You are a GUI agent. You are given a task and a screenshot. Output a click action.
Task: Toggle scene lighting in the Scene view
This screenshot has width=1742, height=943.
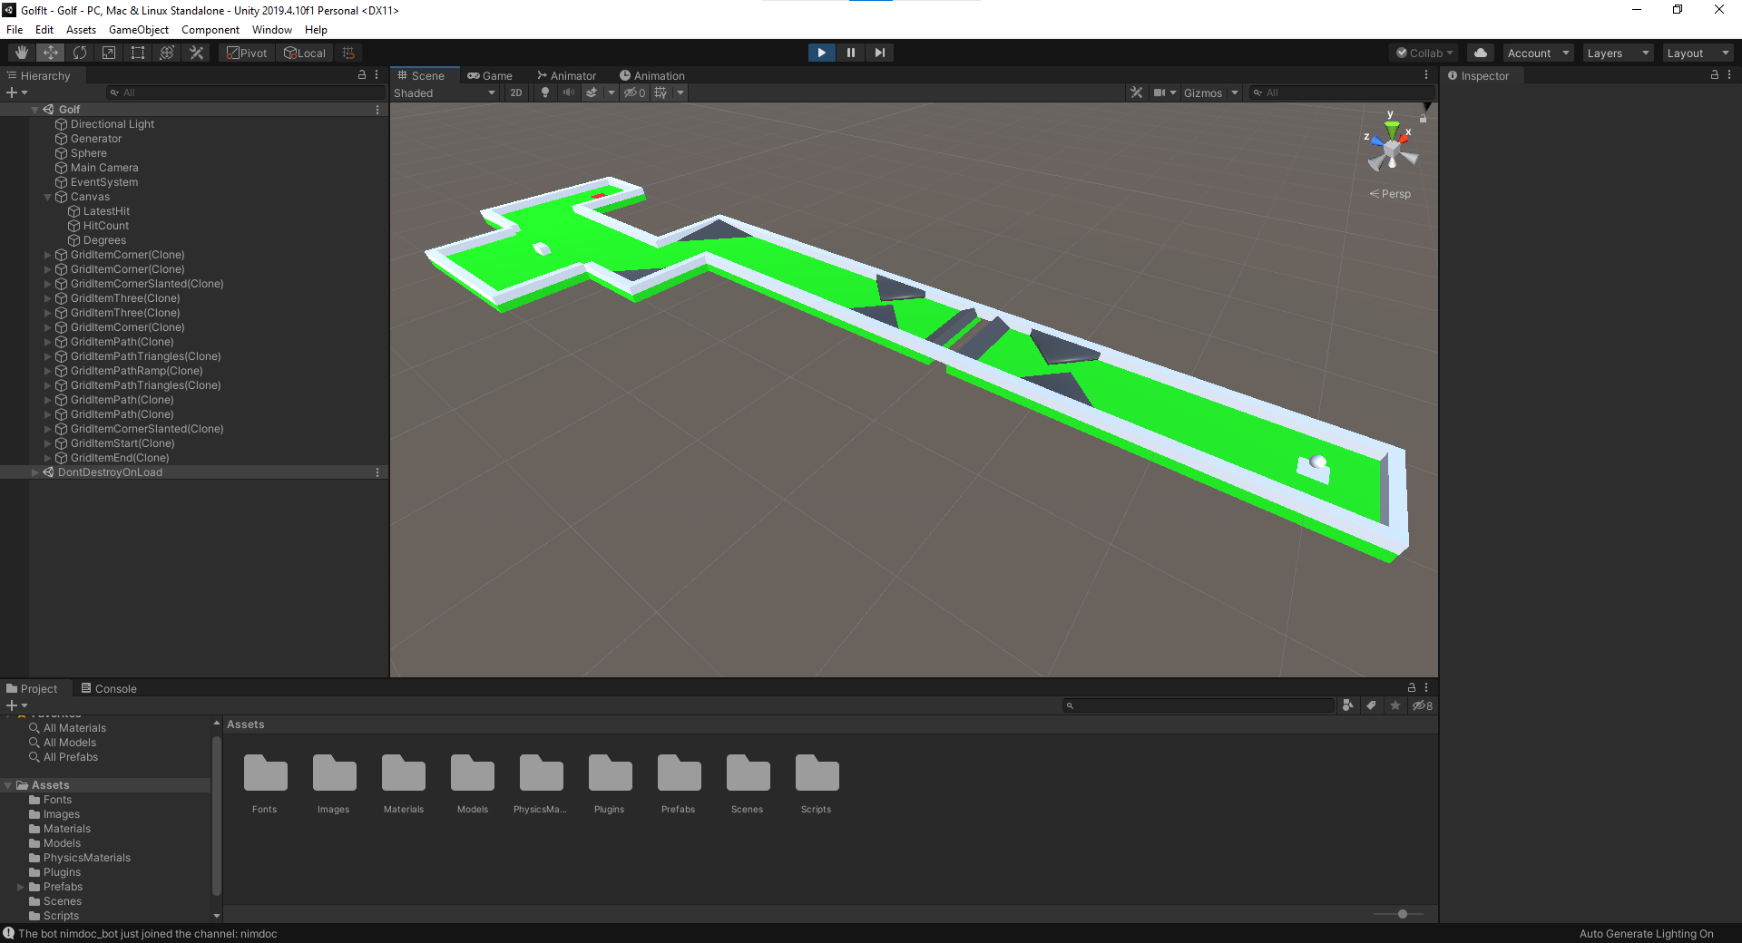pyautogui.click(x=544, y=92)
